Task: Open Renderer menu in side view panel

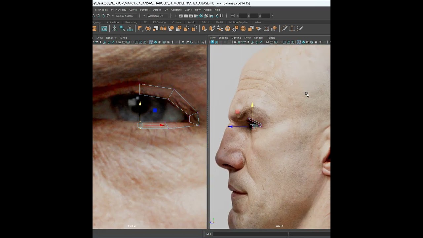Action: tap(259, 38)
